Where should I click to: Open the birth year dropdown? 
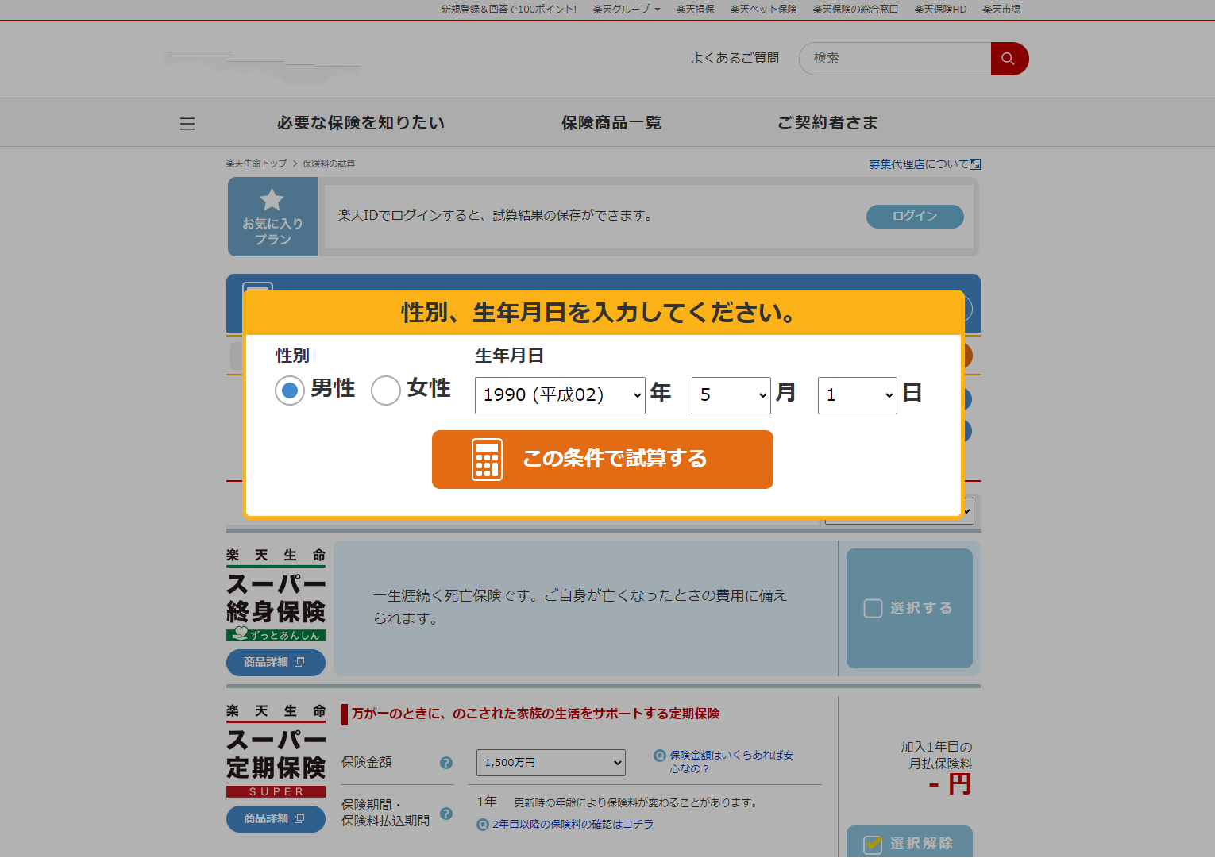(x=560, y=395)
